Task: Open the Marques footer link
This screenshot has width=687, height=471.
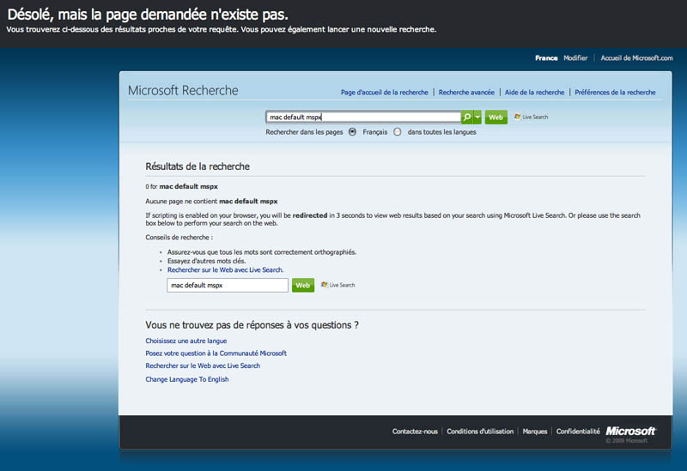Action: pos(534,432)
